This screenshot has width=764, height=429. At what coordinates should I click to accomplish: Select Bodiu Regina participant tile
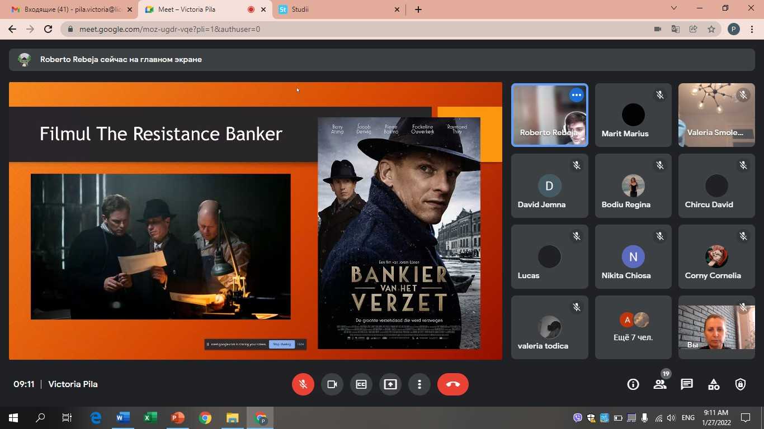[633, 186]
